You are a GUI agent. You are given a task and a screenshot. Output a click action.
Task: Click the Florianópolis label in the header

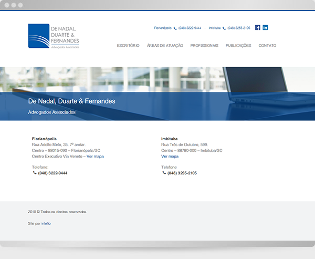pyautogui.click(x=163, y=28)
